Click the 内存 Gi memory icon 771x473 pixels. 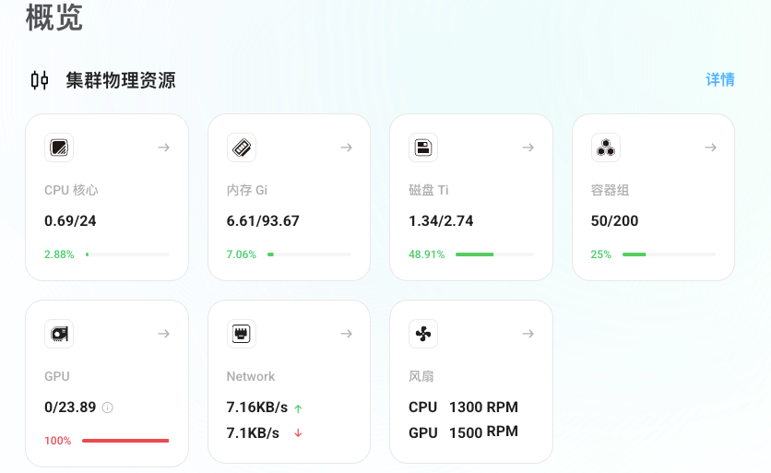pos(242,148)
